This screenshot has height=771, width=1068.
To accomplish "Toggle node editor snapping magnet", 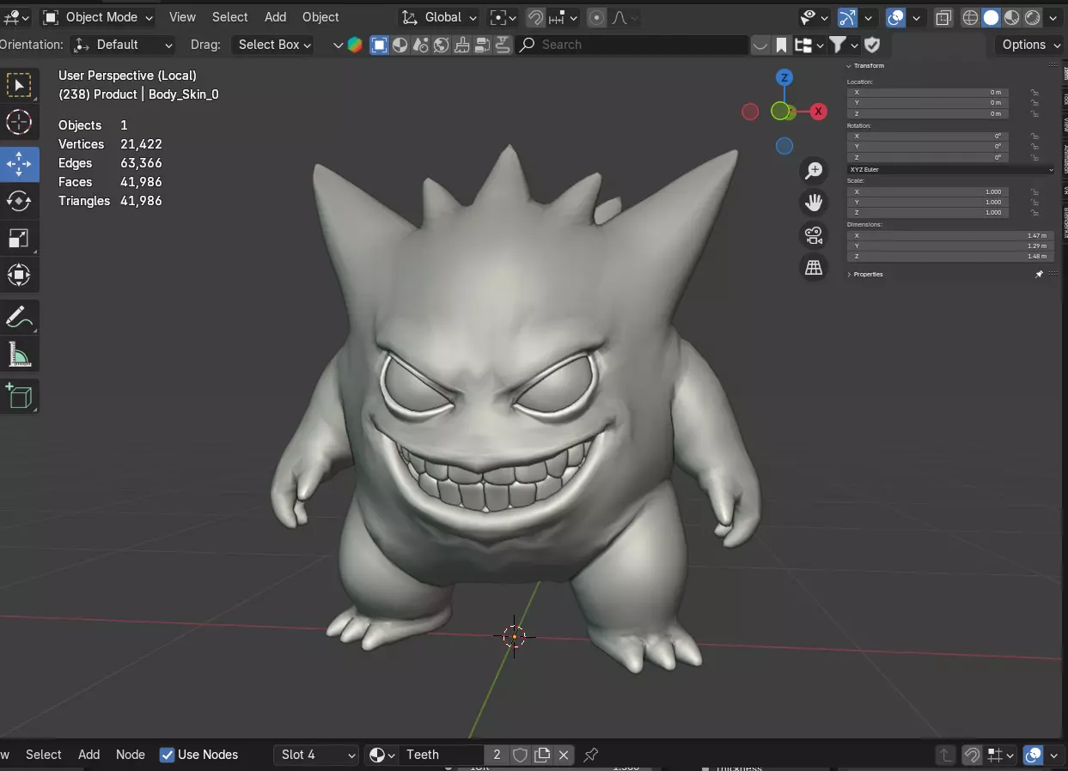I will point(972,755).
